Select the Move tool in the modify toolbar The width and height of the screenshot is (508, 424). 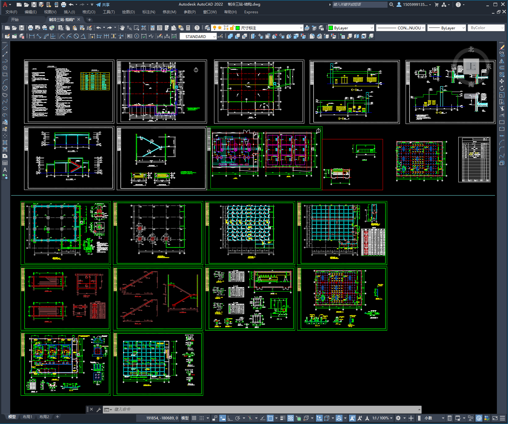point(502,81)
